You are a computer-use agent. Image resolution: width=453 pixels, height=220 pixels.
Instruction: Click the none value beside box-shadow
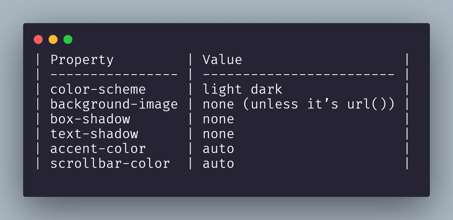(218, 119)
